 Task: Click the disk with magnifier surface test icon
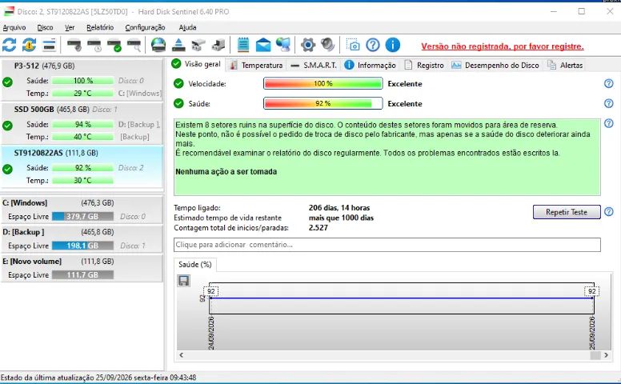coord(134,45)
